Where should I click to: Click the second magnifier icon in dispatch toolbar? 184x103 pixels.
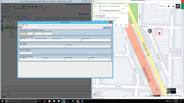tap(32, 7)
